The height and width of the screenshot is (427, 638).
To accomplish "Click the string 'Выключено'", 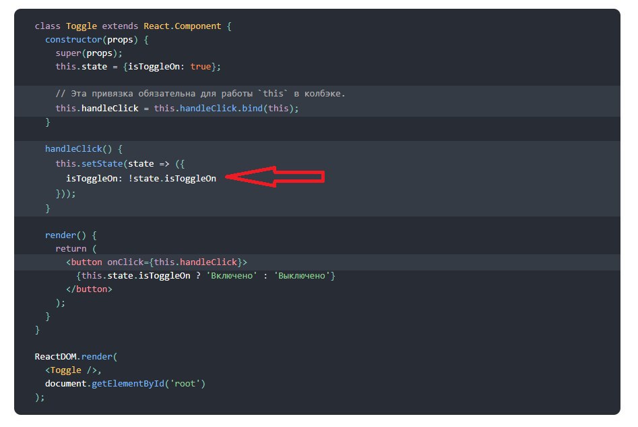I will point(302,276).
